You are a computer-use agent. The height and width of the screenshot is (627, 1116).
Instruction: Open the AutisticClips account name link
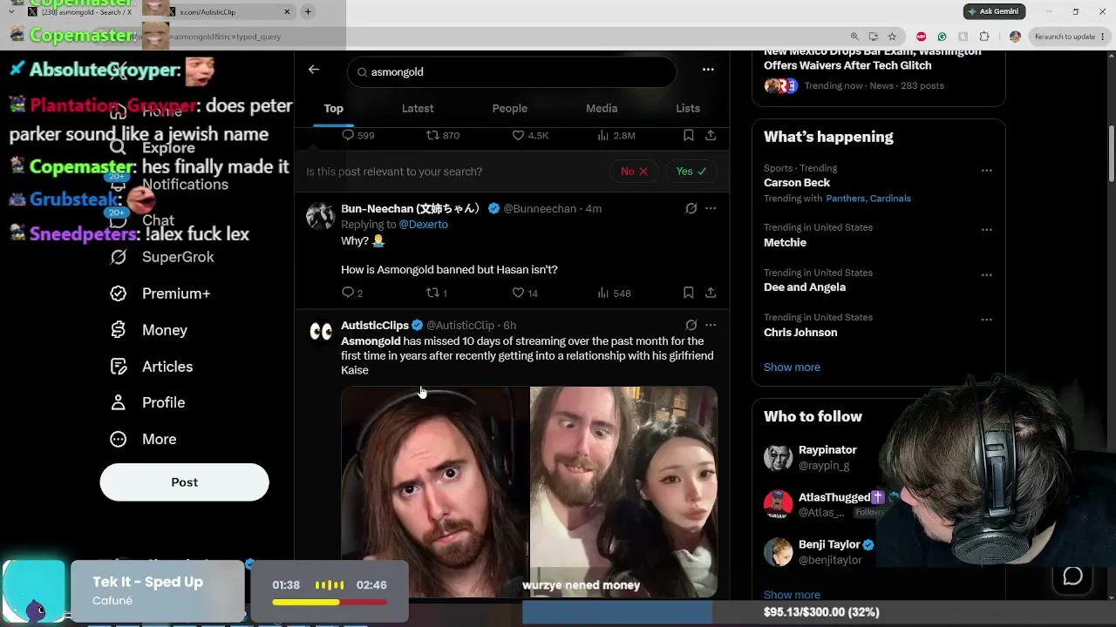pyautogui.click(x=375, y=325)
